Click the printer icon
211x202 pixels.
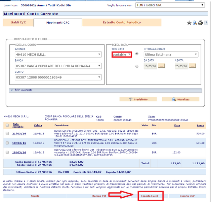200,23
